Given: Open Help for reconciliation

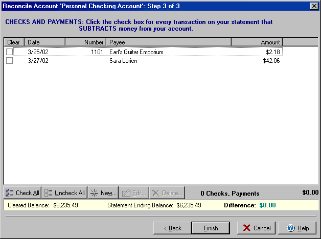Looking at the screenshot, I should tap(297, 228).
